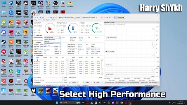Image resolution: width=187 pixels, height=105 pixels.
Task: Open the Options menu
Action: point(48,20)
